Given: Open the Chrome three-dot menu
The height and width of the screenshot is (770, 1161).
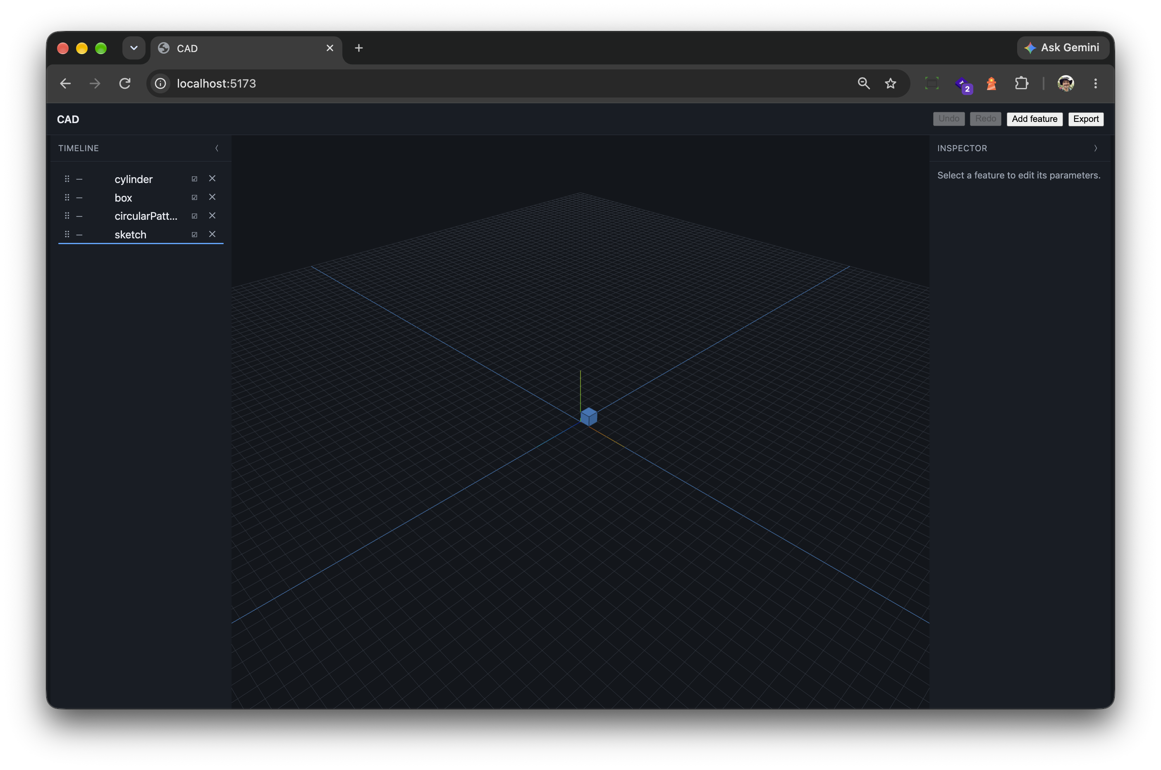Looking at the screenshot, I should 1095,83.
